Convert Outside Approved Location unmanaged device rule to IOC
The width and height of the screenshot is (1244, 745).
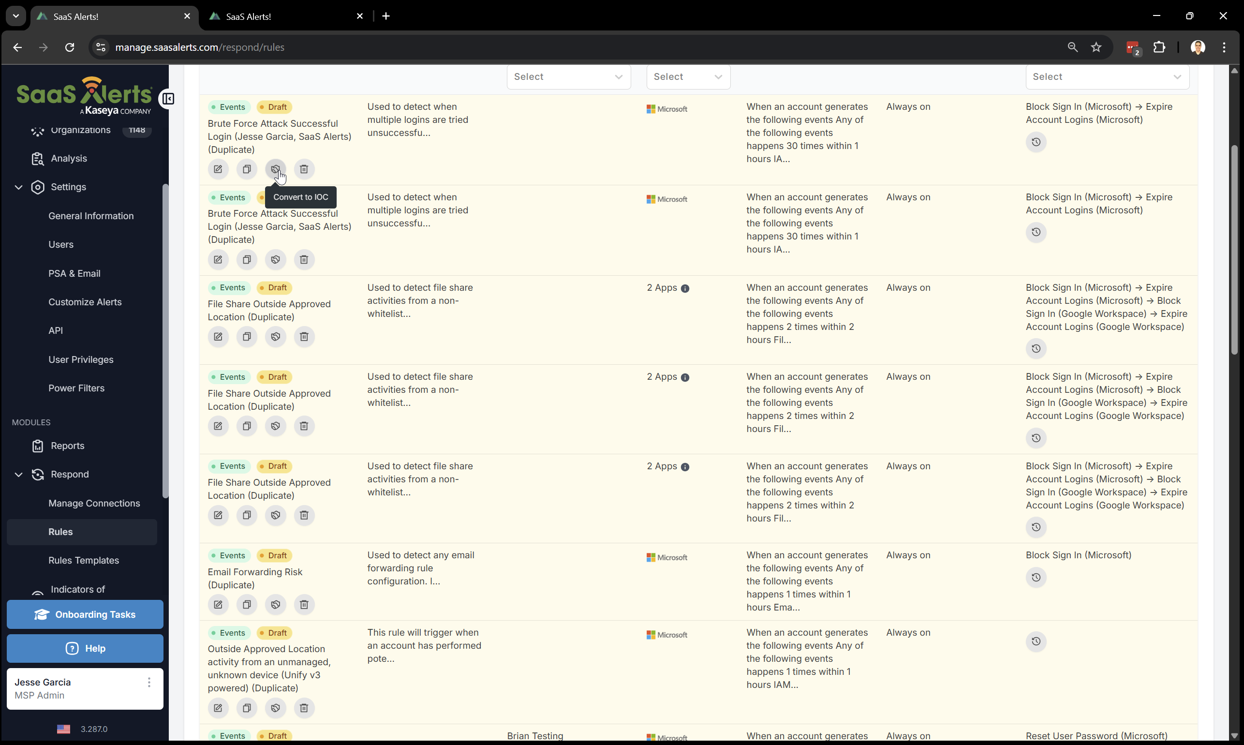pyautogui.click(x=275, y=708)
